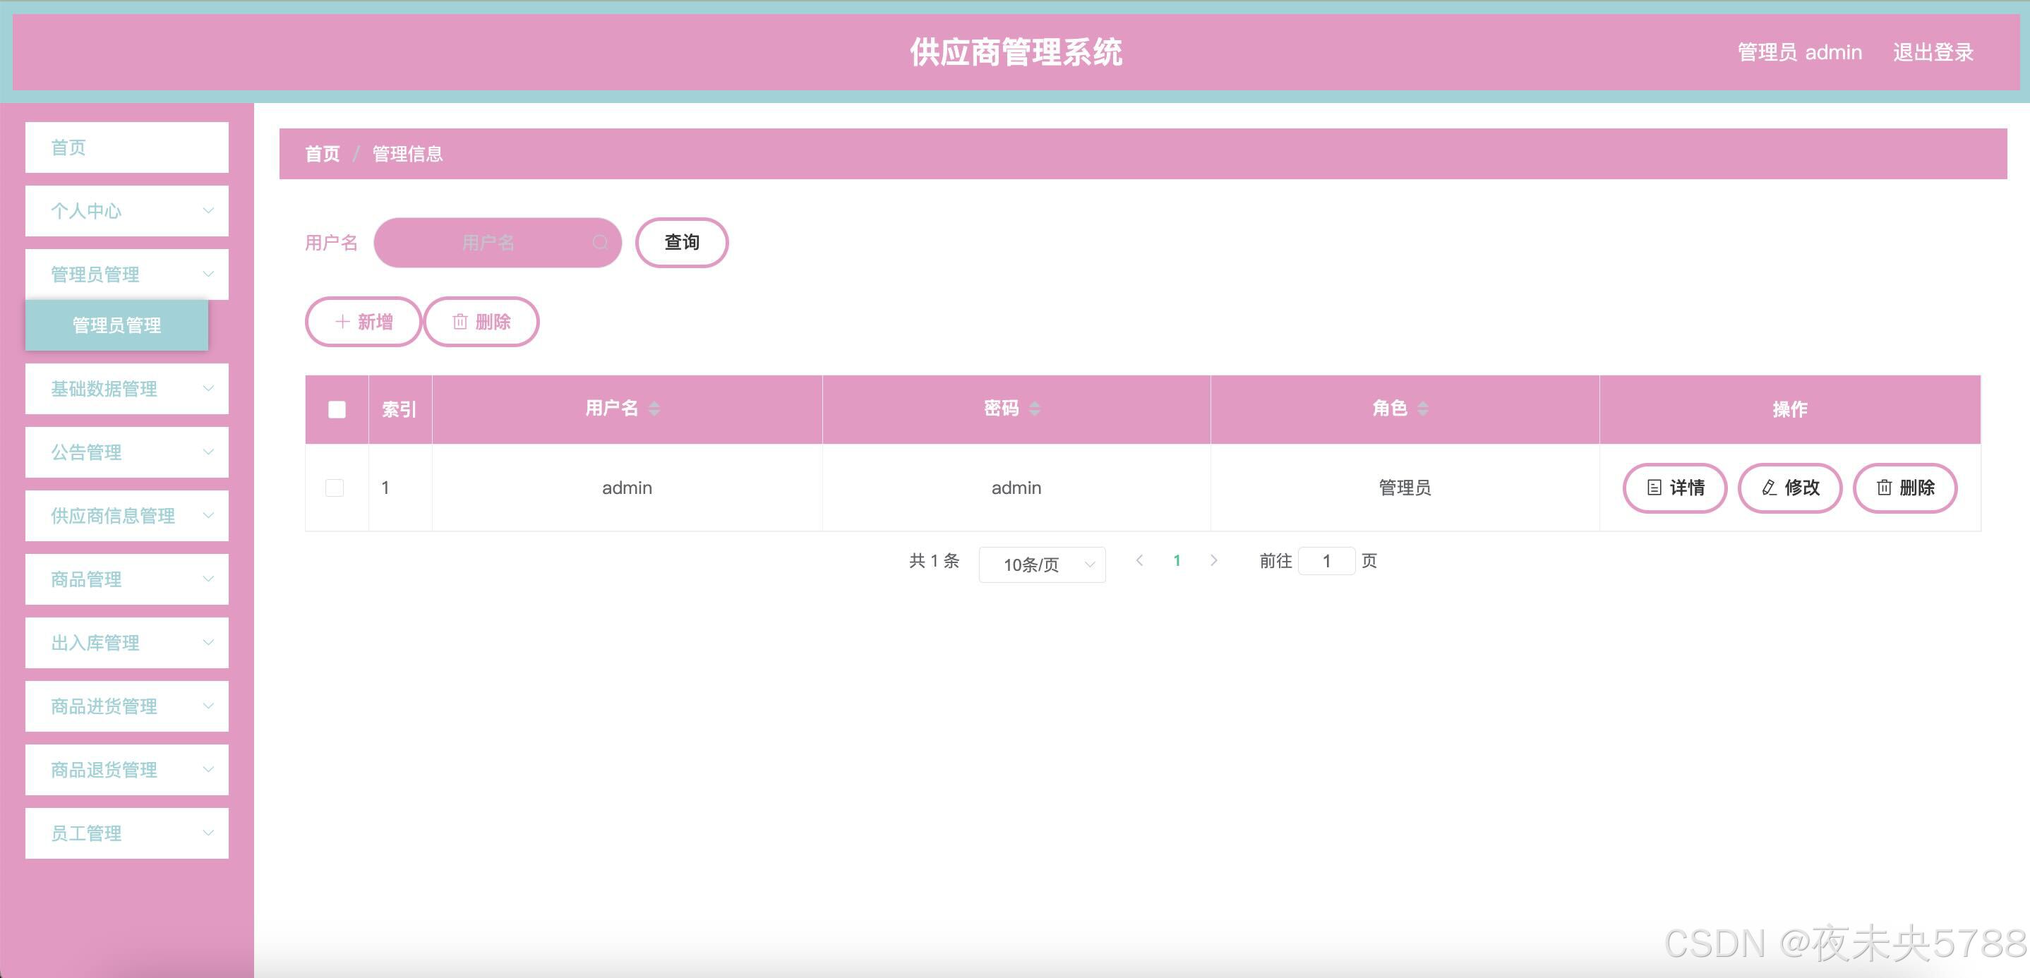Click the page jump number input field
Image resolution: width=2030 pixels, height=978 pixels.
tap(1326, 560)
